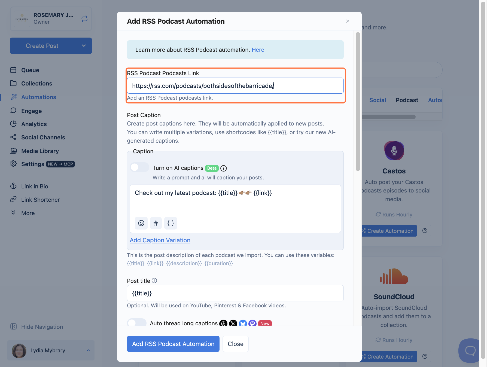Screen dimensions: 487x367
Task: Open Analytics in the sidebar
Action: [34, 124]
